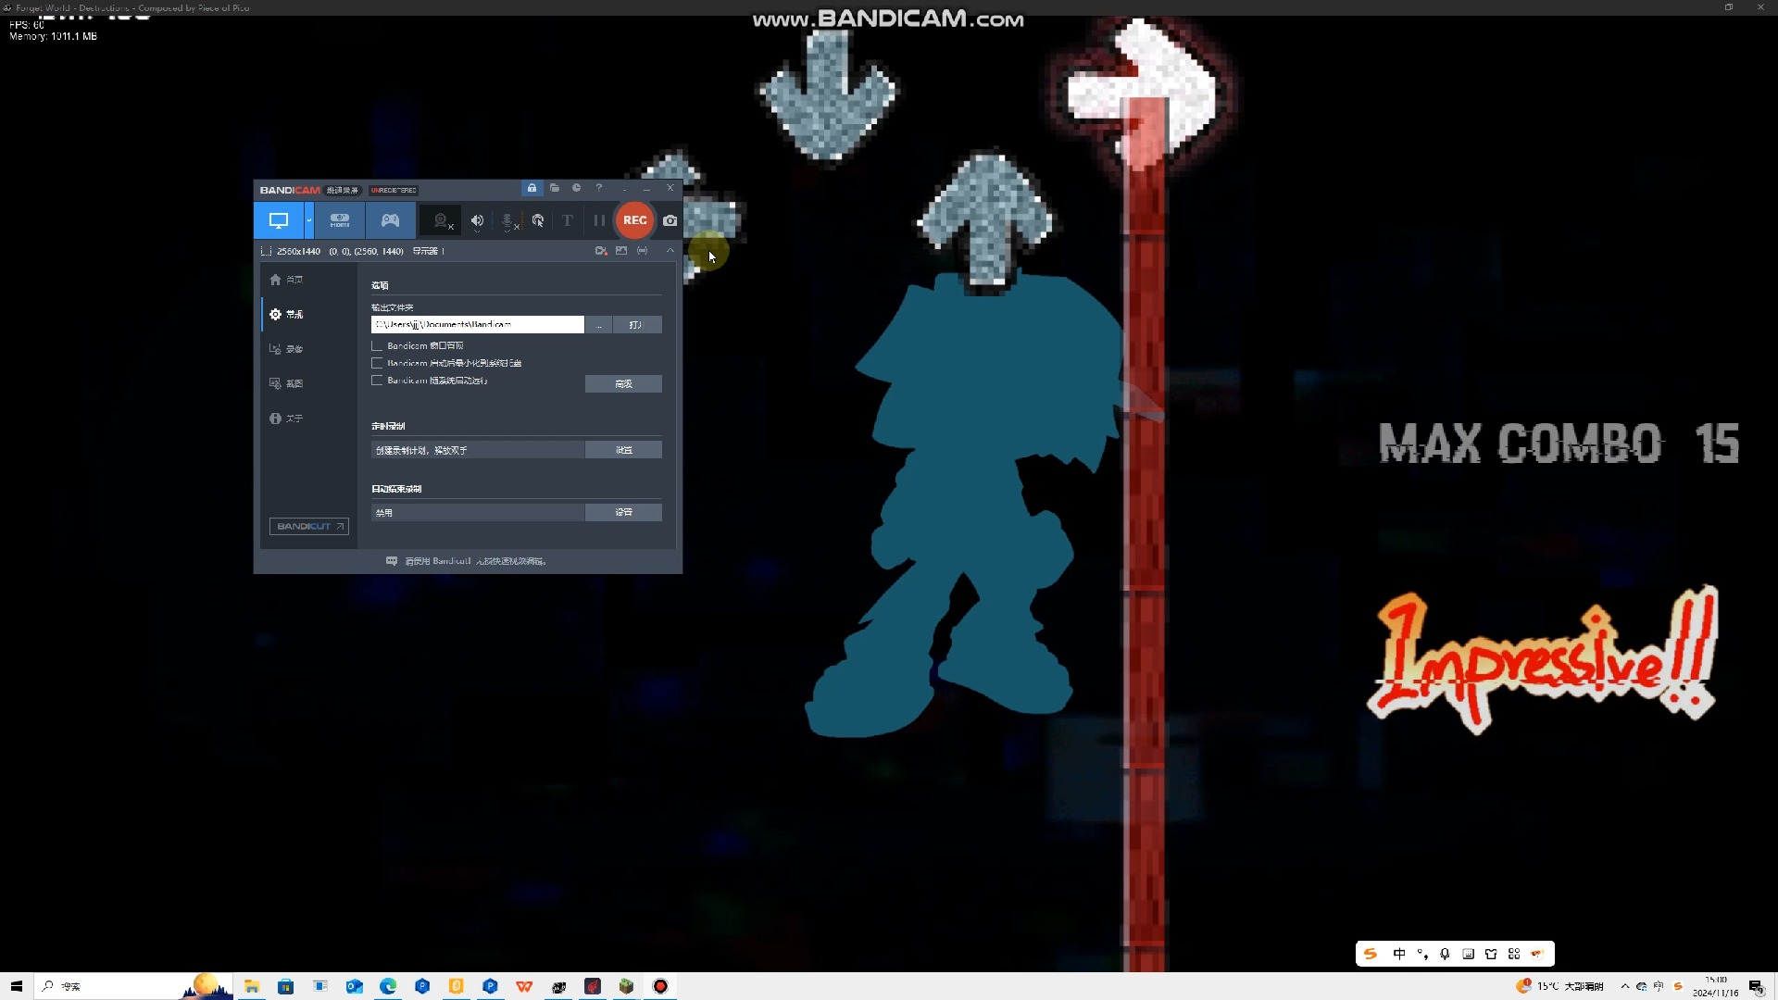Open the Home tab in Bandicam sidebar
The width and height of the screenshot is (1778, 1000).
pos(287,280)
